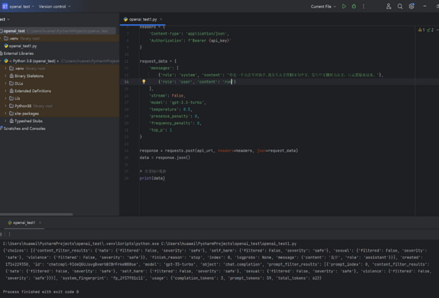Place cursor on the 'temperature': 0.5 line
Image resolution: width=439 pixels, height=298 pixels.
(170, 109)
